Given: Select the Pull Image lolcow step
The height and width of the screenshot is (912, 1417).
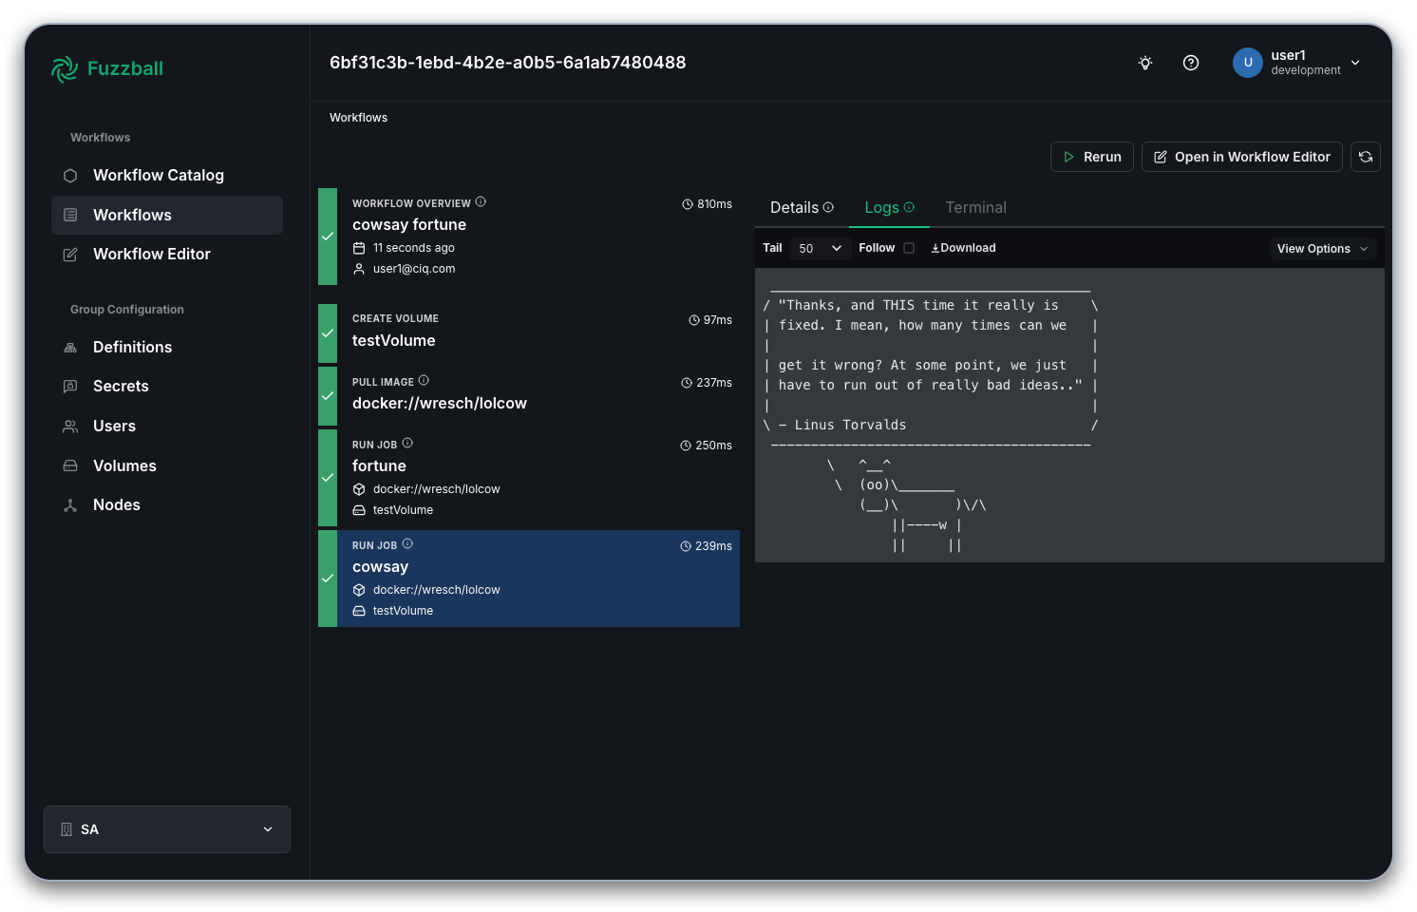Looking at the screenshot, I should tap(529, 396).
